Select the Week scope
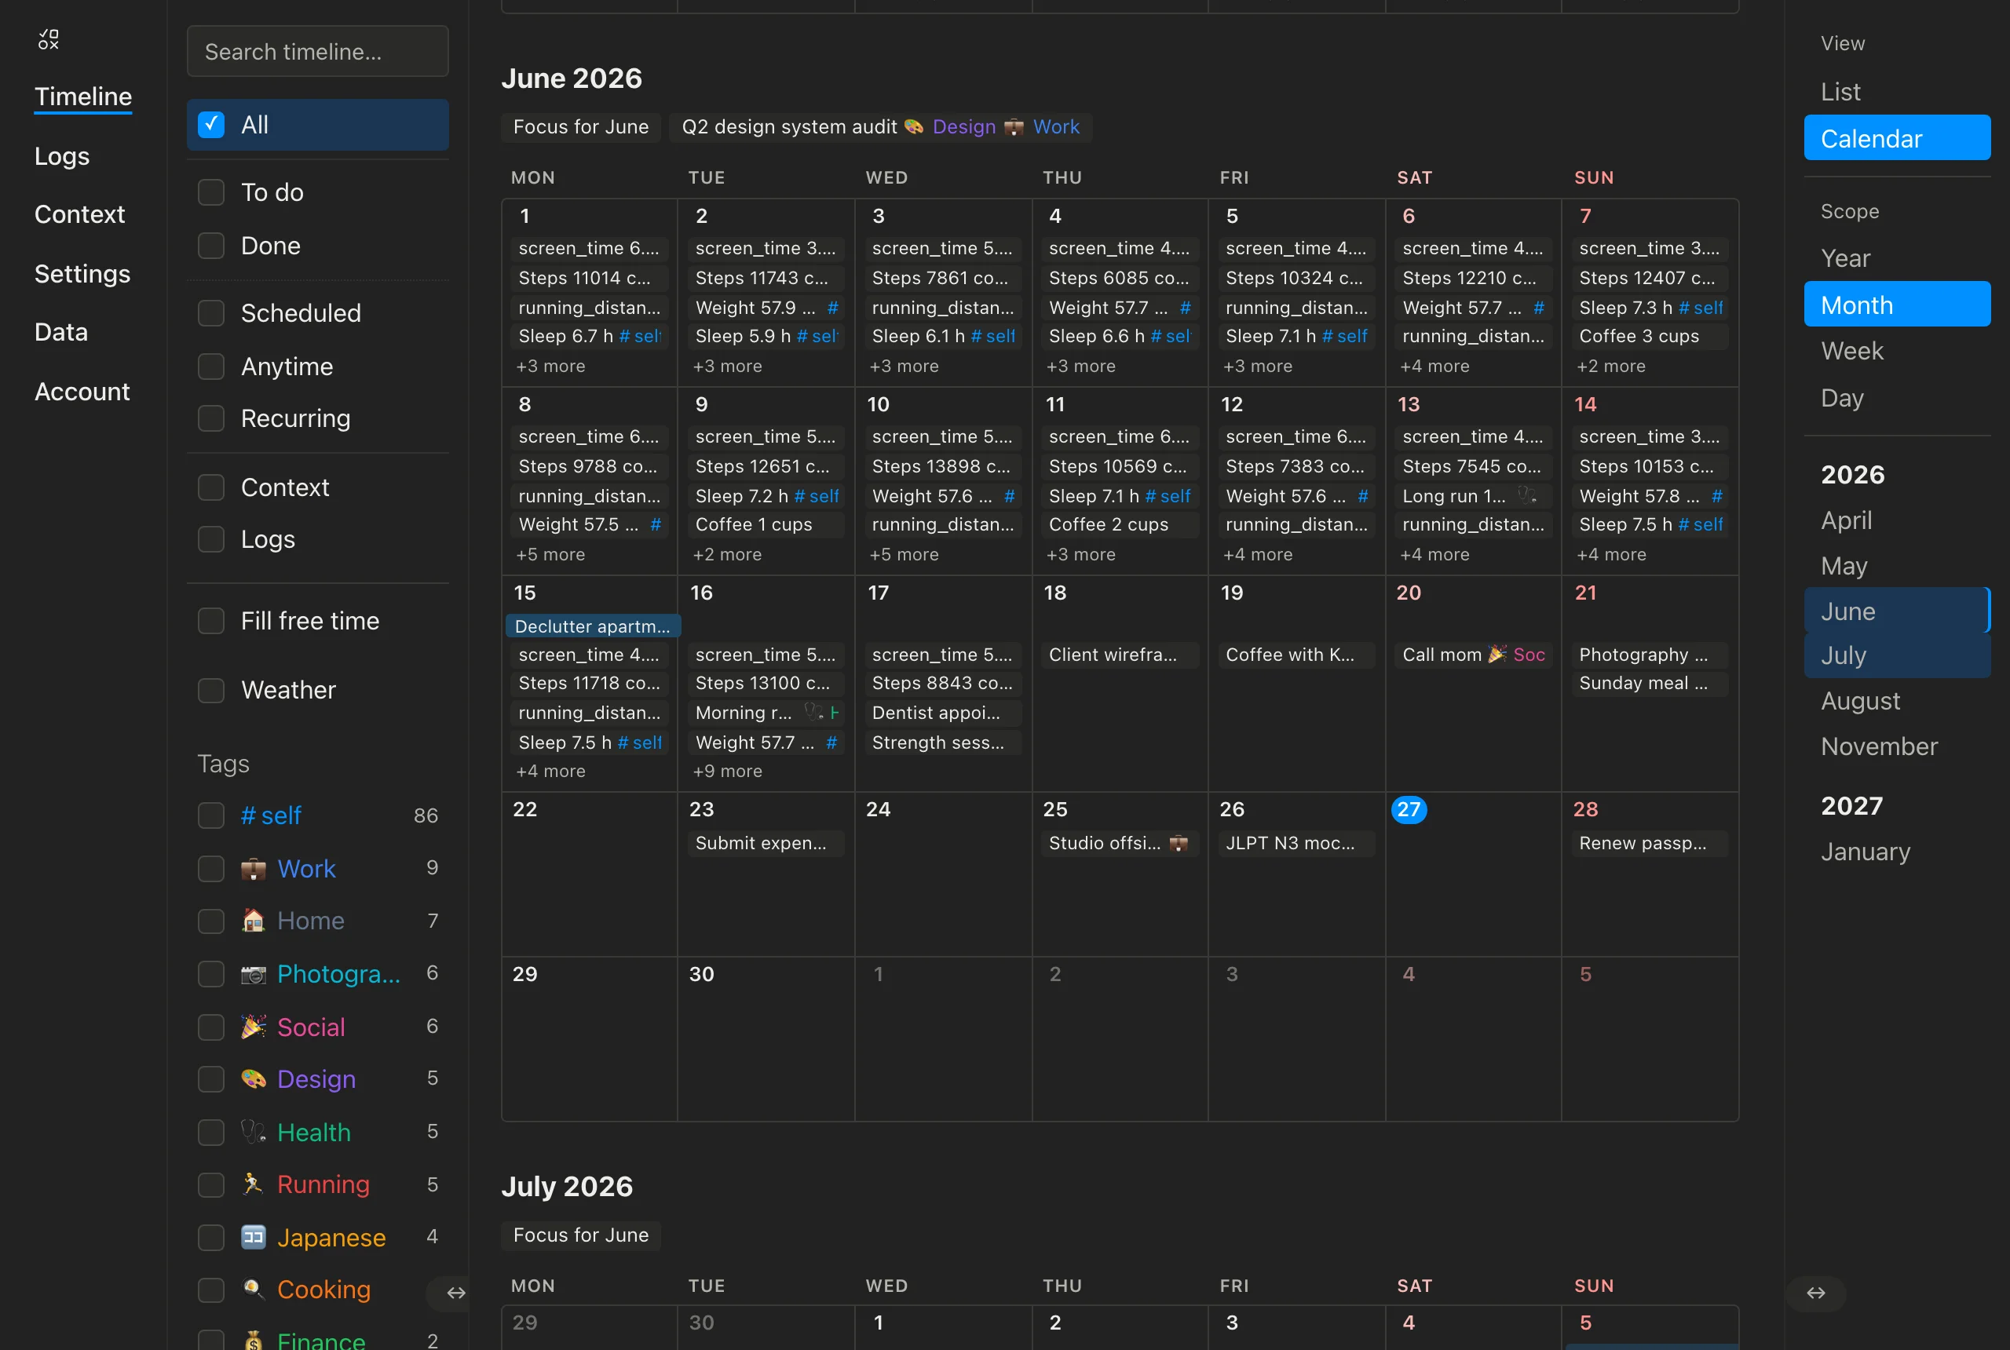This screenshot has width=2010, height=1350. click(x=1897, y=352)
